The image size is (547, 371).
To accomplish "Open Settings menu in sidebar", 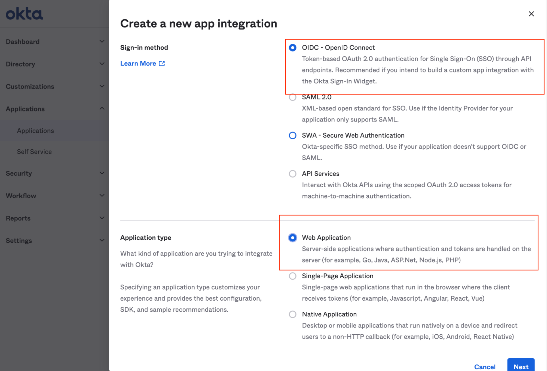I will [19, 241].
